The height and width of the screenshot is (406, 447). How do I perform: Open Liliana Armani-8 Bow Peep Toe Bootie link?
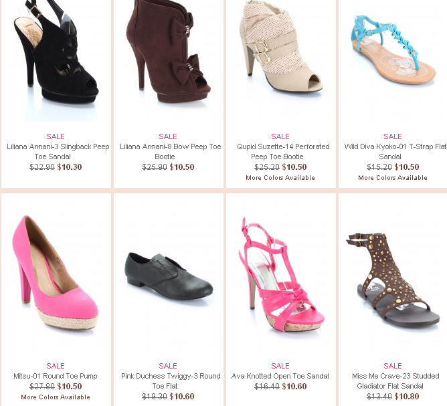(x=170, y=152)
